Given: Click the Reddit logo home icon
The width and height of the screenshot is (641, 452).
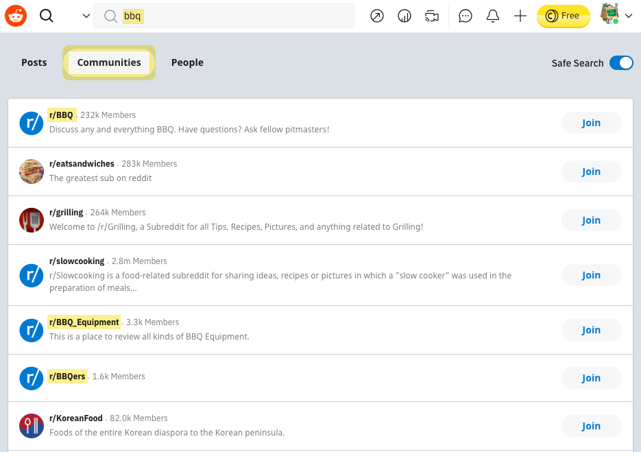Looking at the screenshot, I should point(16,16).
